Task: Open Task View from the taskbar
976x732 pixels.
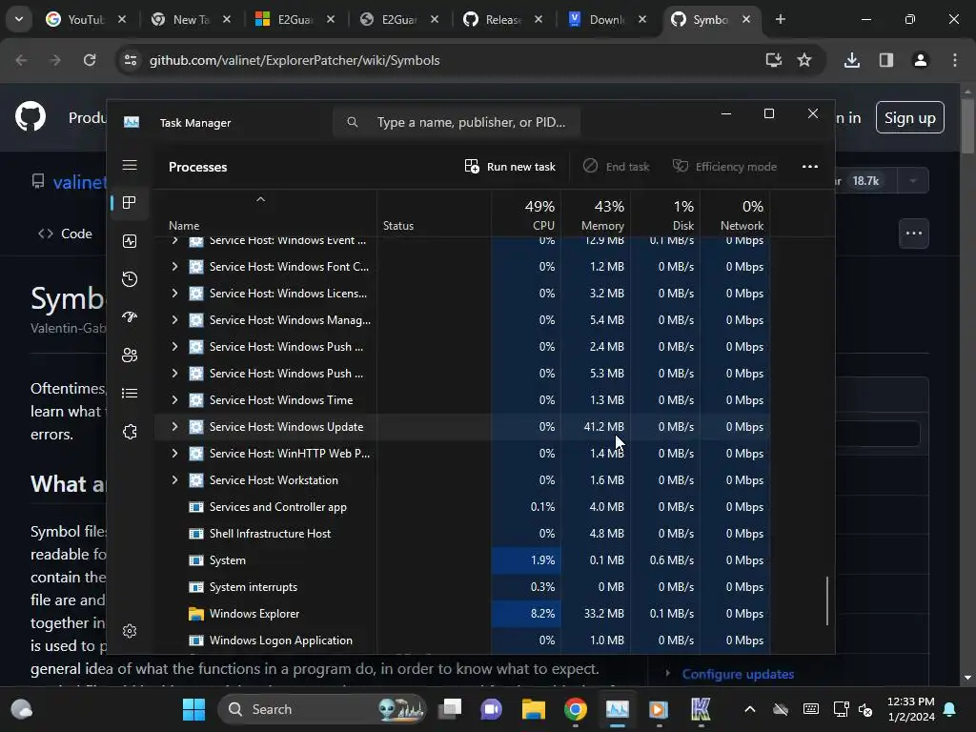Action: 450,709
